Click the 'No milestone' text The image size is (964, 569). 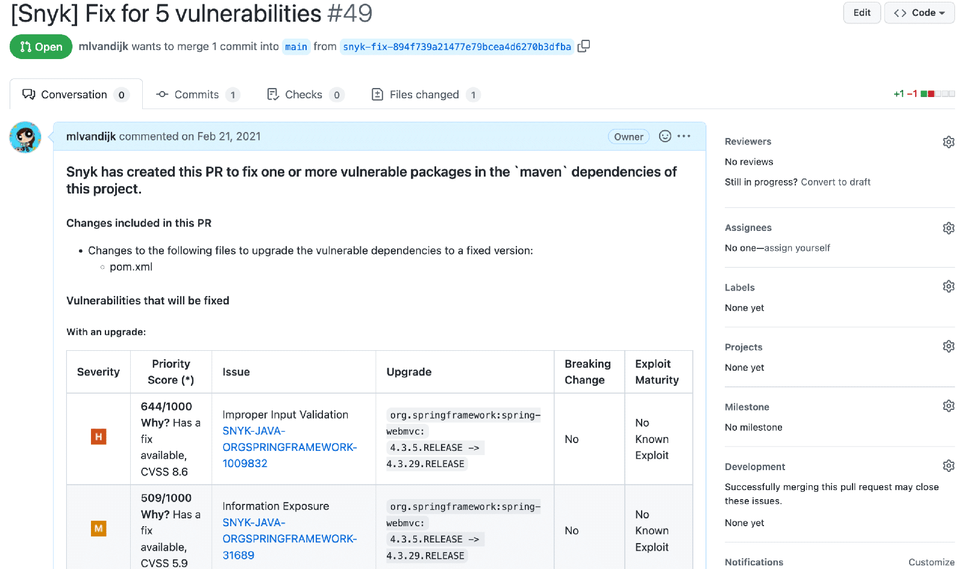pyautogui.click(x=754, y=427)
